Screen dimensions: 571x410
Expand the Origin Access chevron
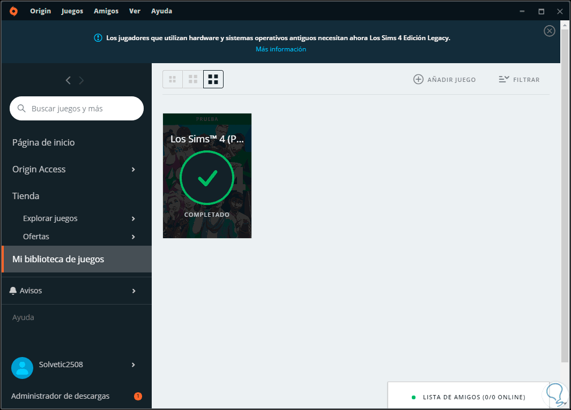click(x=134, y=169)
